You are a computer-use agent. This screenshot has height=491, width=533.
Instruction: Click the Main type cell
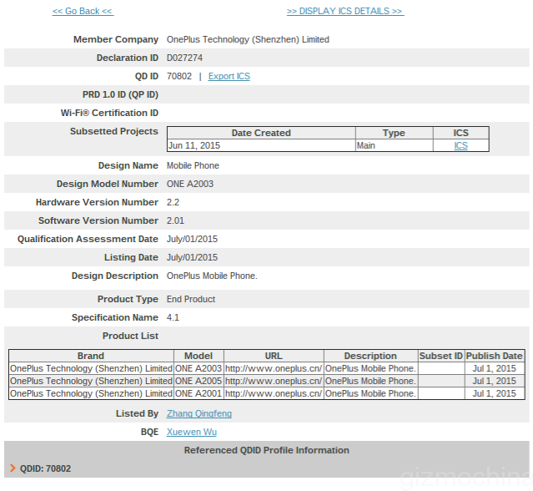[395, 145]
